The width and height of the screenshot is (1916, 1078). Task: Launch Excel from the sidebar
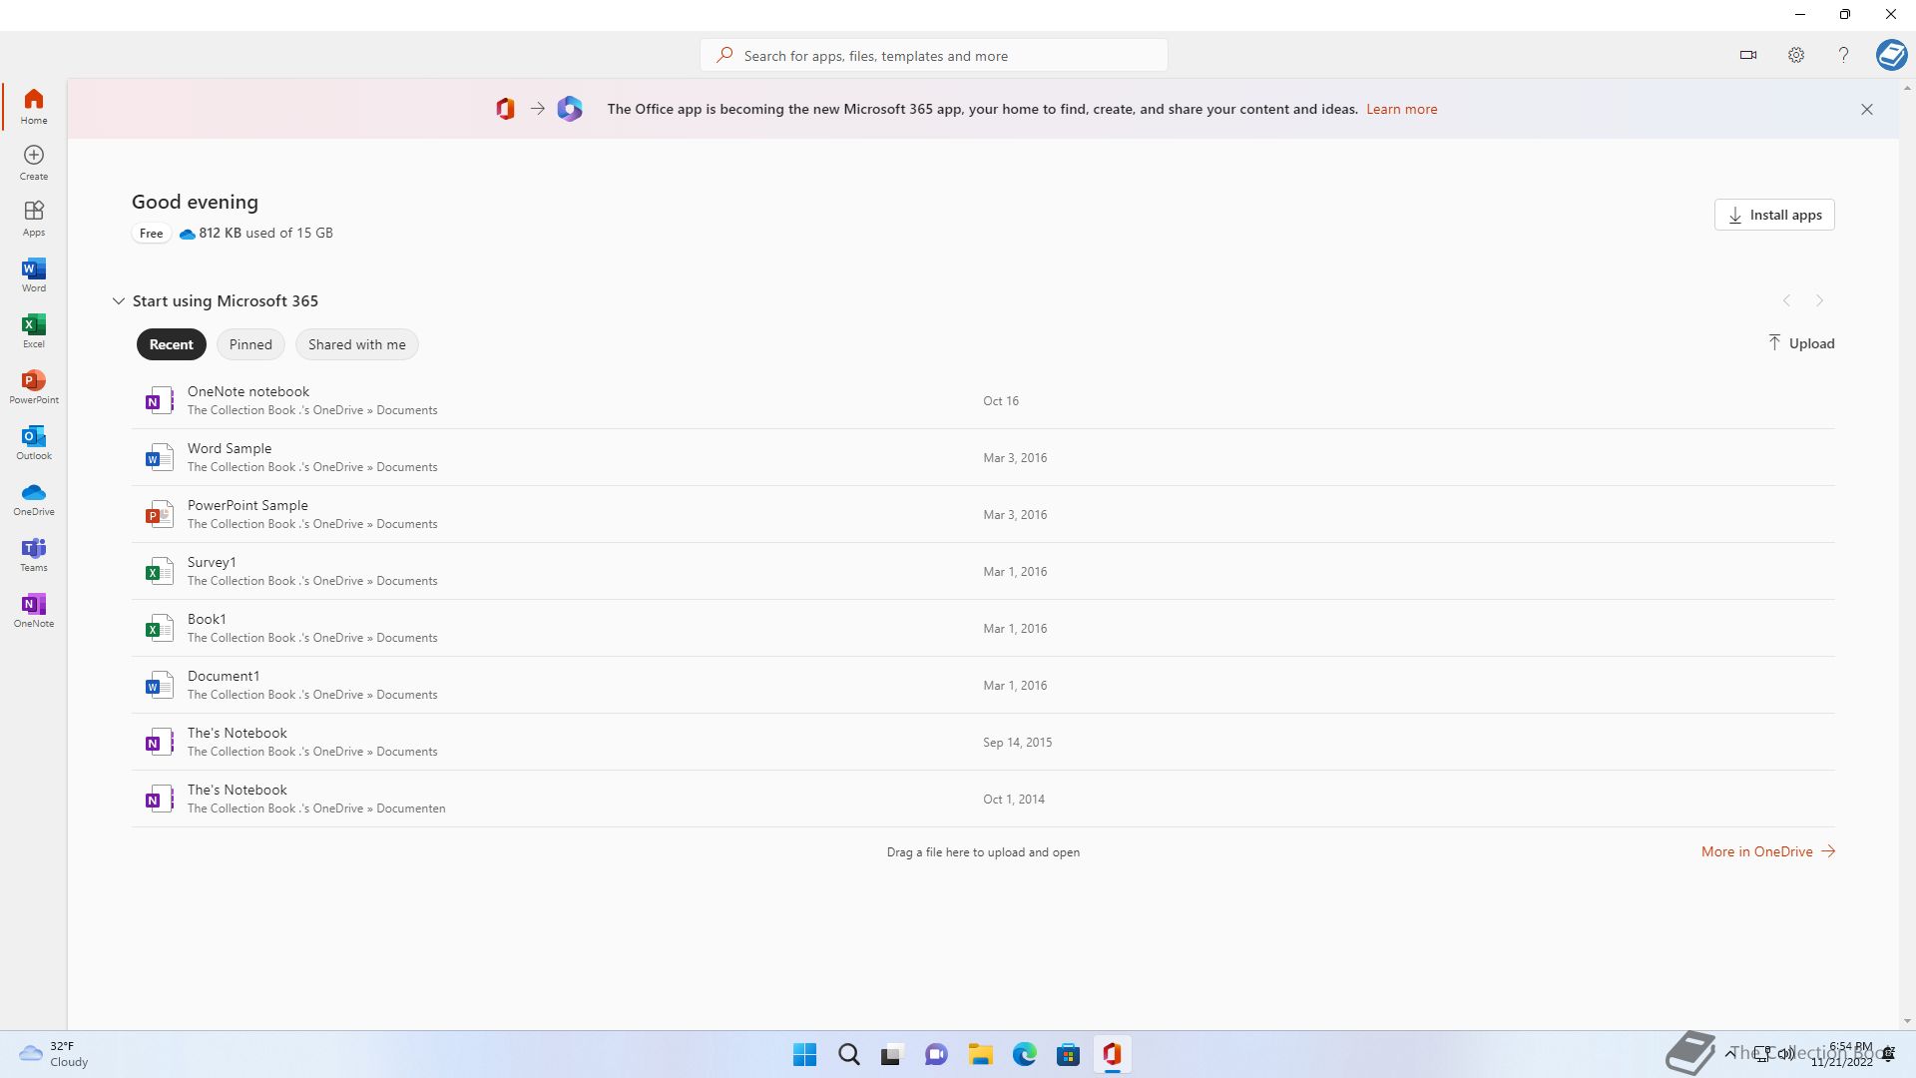34,329
